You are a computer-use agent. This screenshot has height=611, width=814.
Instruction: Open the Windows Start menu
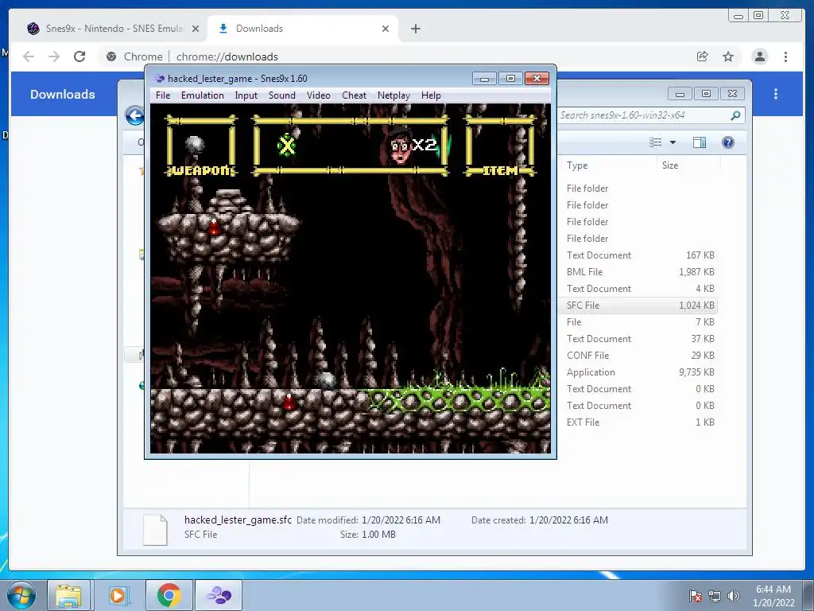(x=21, y=595)
